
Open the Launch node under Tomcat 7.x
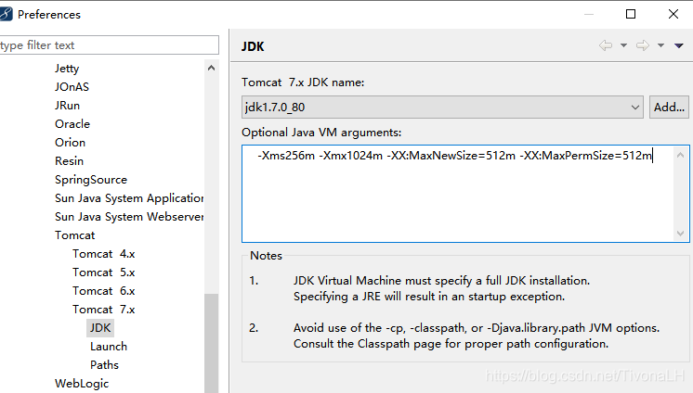(x=109, y=347)
